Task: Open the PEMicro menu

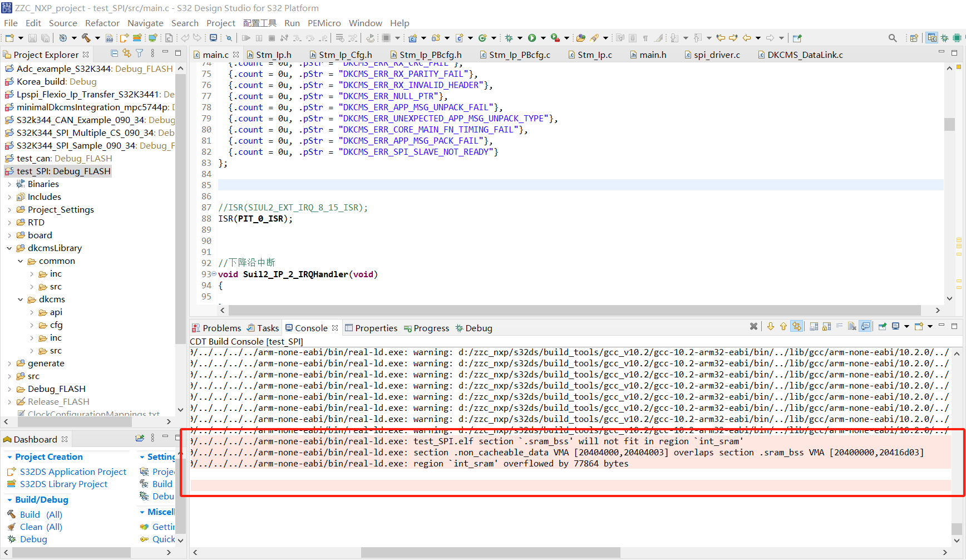Action: 324,23
